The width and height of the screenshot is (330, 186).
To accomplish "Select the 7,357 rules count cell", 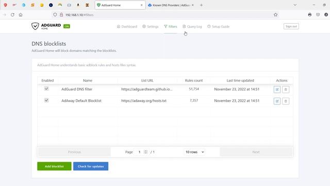I will (x=194, y=101).
